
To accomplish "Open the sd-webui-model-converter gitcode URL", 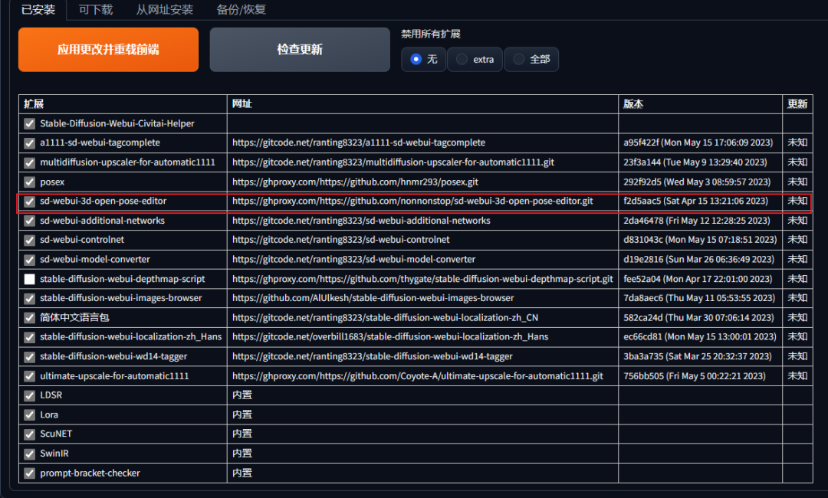I will 353,259.
